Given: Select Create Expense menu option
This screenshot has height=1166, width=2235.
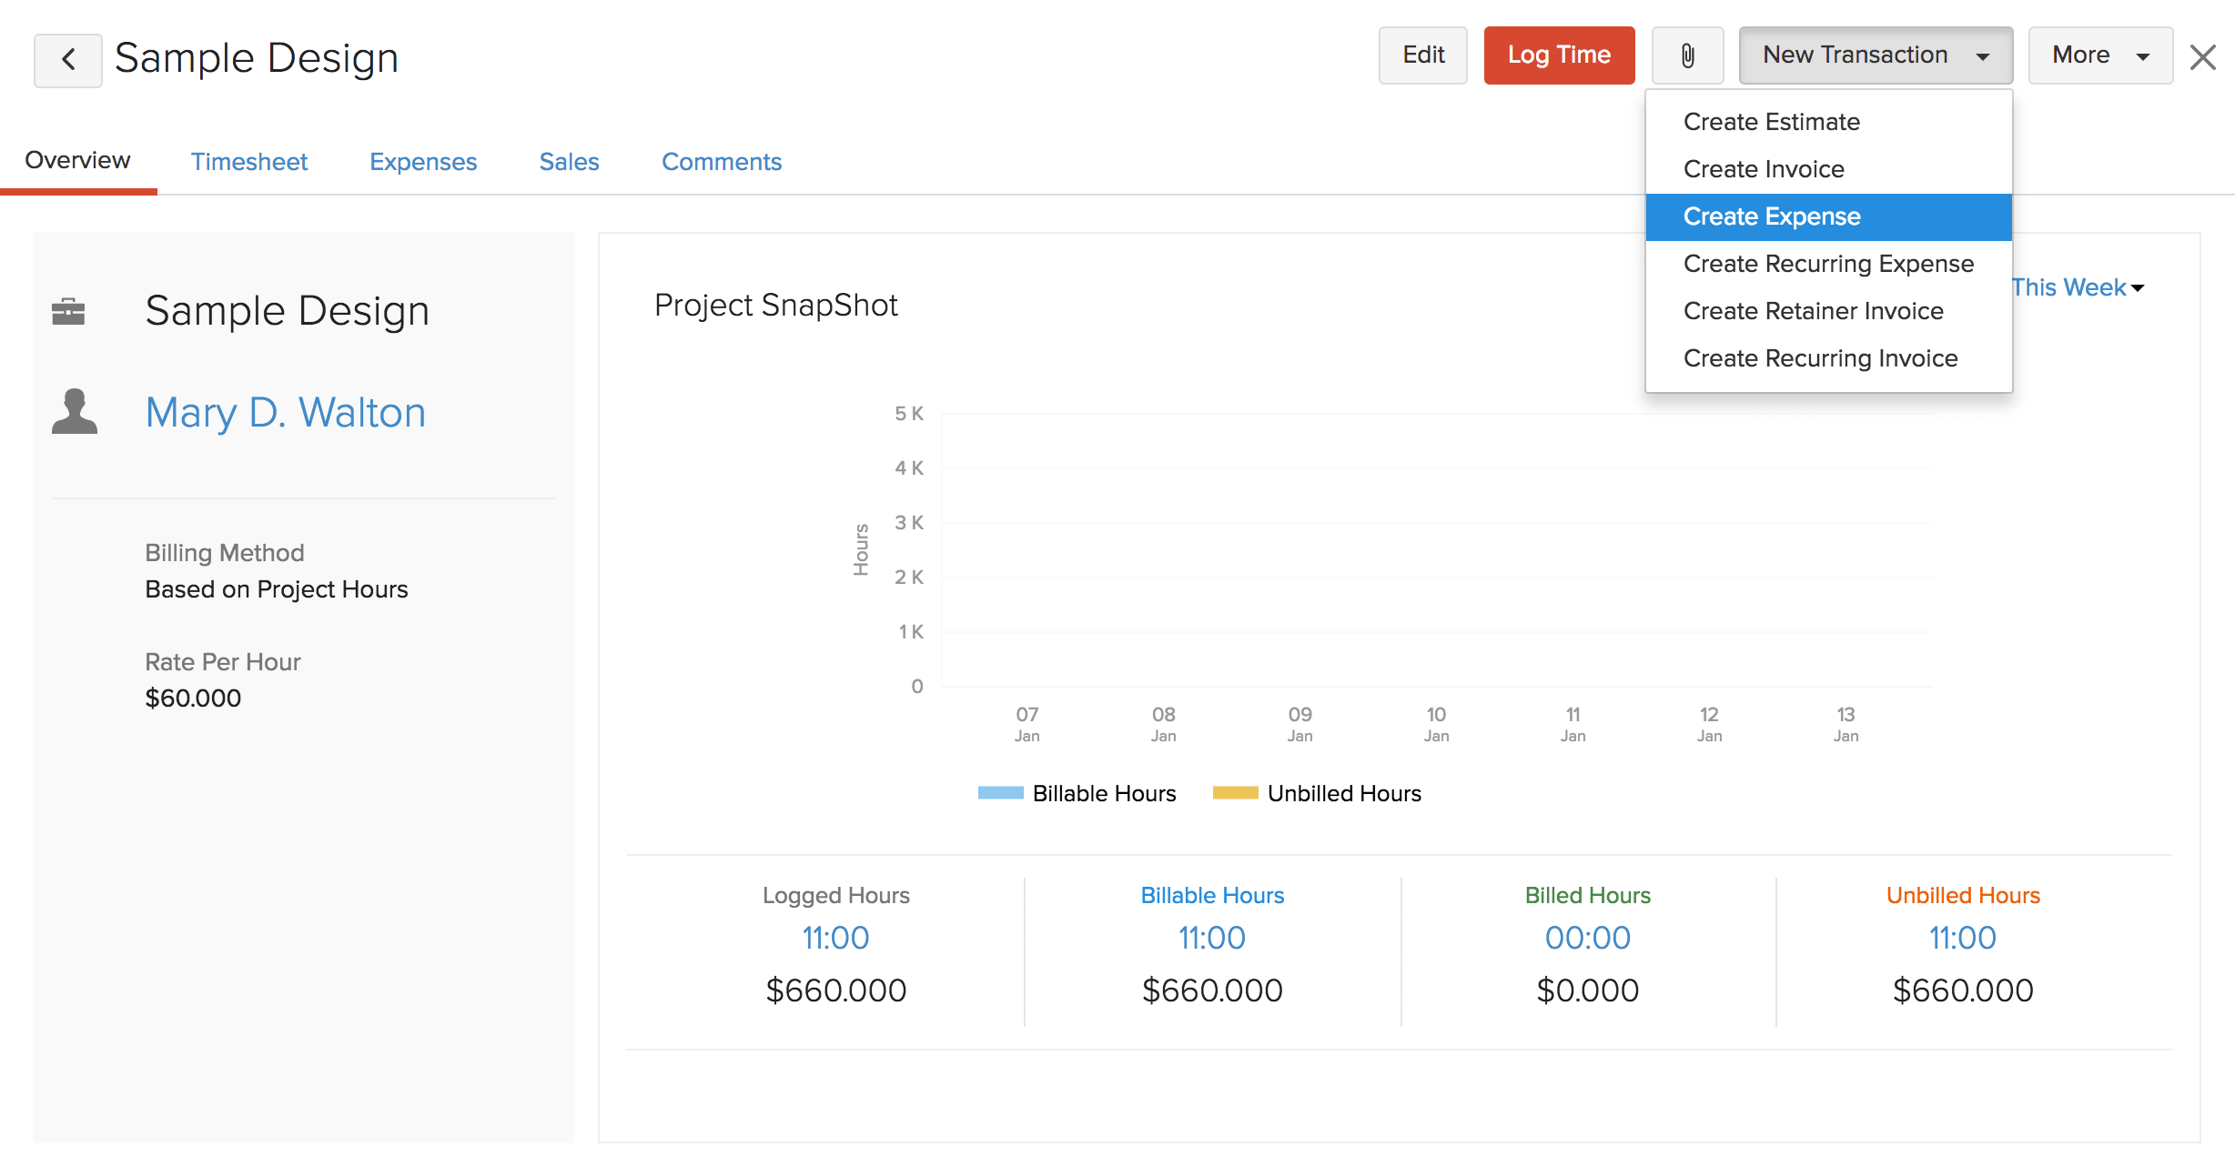Looking at the screenshot, I should pyautogui.click(x=1771, y=216).
